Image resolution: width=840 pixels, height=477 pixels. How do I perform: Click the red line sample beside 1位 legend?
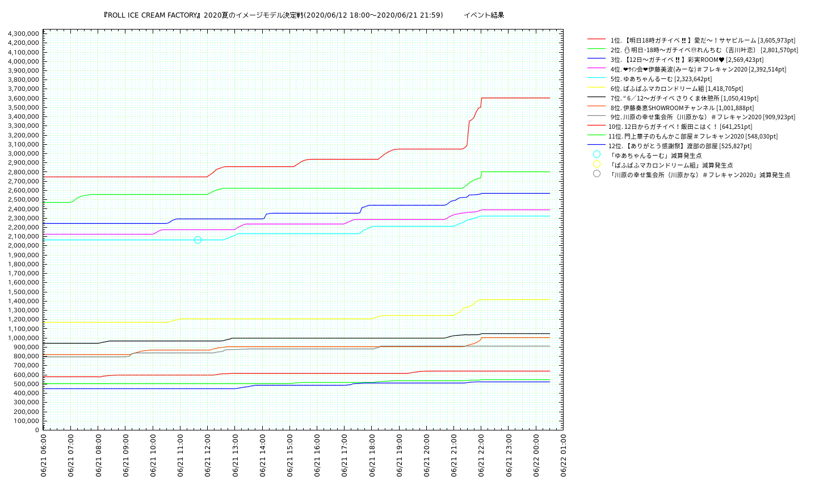(x=597, y=39)
